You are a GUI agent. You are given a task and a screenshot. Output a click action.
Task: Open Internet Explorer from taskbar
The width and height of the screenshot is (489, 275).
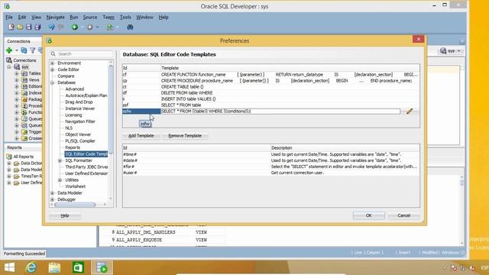[31, 267]
